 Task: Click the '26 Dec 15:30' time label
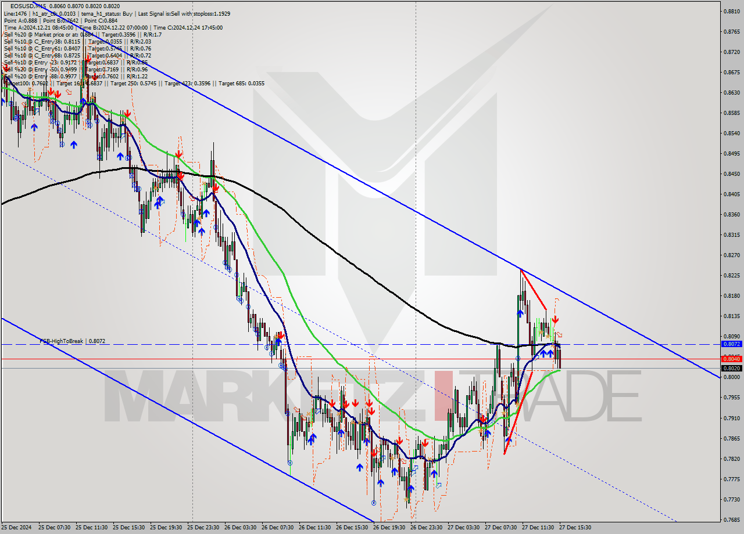[352, 528]
